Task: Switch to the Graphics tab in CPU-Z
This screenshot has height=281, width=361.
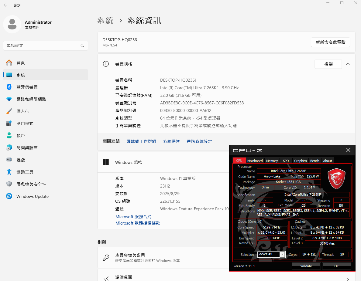Action: 300,161
